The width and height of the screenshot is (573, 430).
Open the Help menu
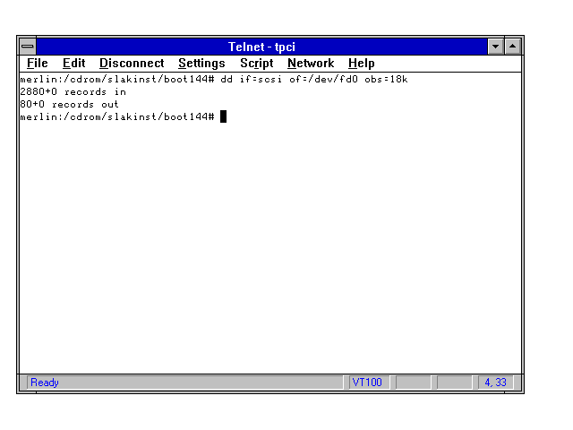[361, 64]
